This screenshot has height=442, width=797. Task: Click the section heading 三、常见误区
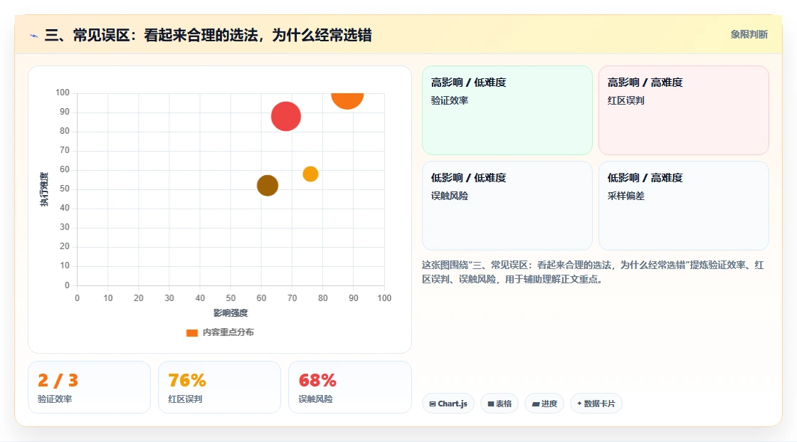[209, 35]
